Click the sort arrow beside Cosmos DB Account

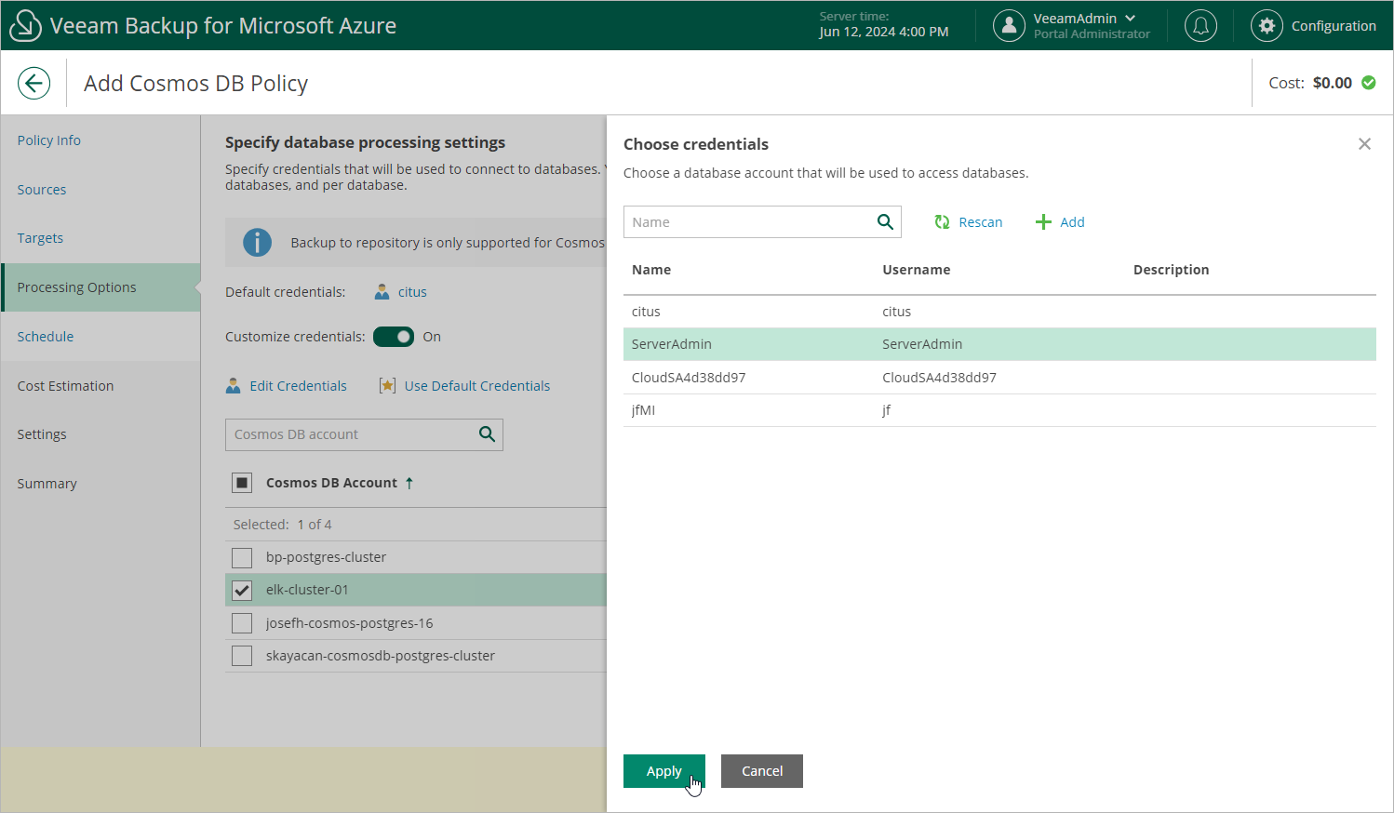pos(409,483)
